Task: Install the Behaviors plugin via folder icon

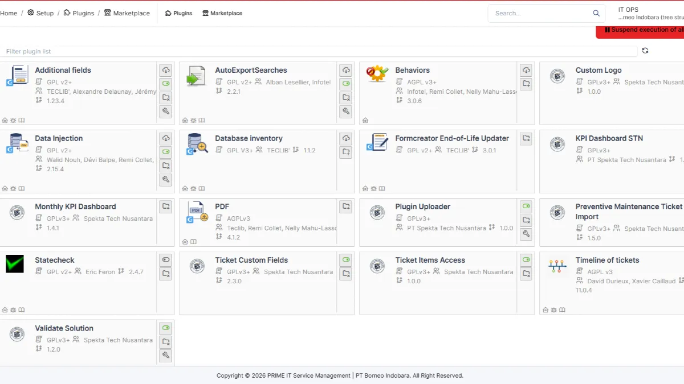Action: point(526,84)
